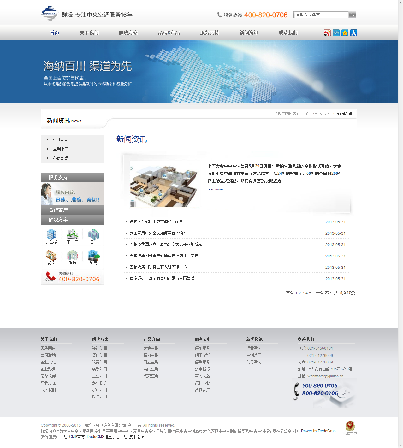Click the Qzone yellow star icon

point(345,33)
